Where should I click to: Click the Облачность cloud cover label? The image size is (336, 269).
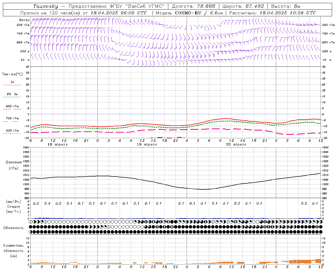click(x=13, y=228)
